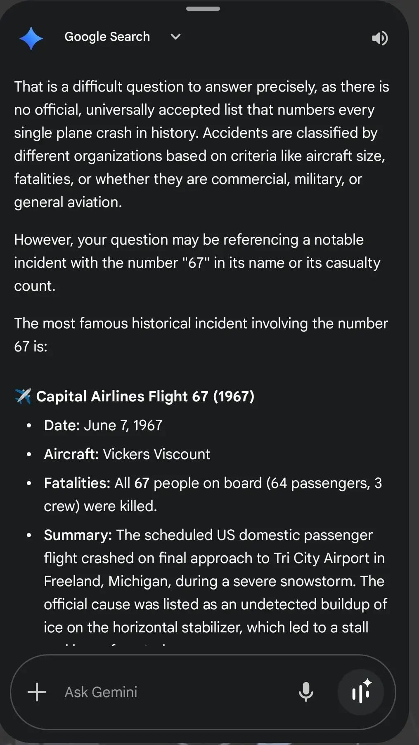Image resolution: width=419 pixels, height=745 pixels.
Task: Expand the chevron next to Google Search
Action: 175,37
